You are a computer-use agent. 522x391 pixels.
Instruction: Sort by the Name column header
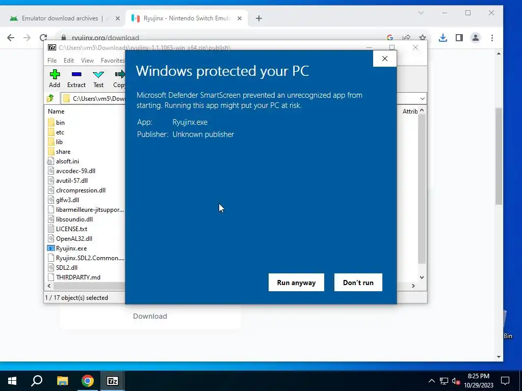coord(56,111)
